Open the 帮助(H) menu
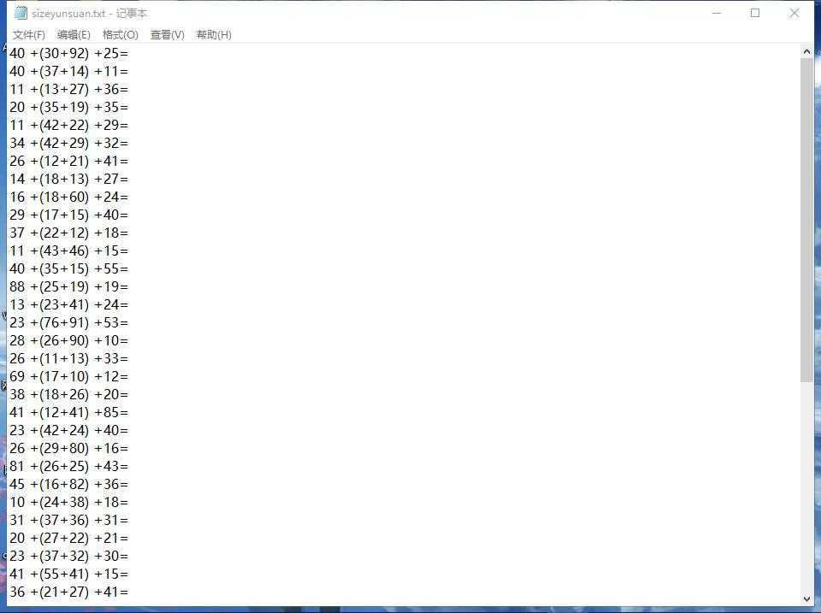The width and height of the screenshot is (821, 613). tap(214, 35)
